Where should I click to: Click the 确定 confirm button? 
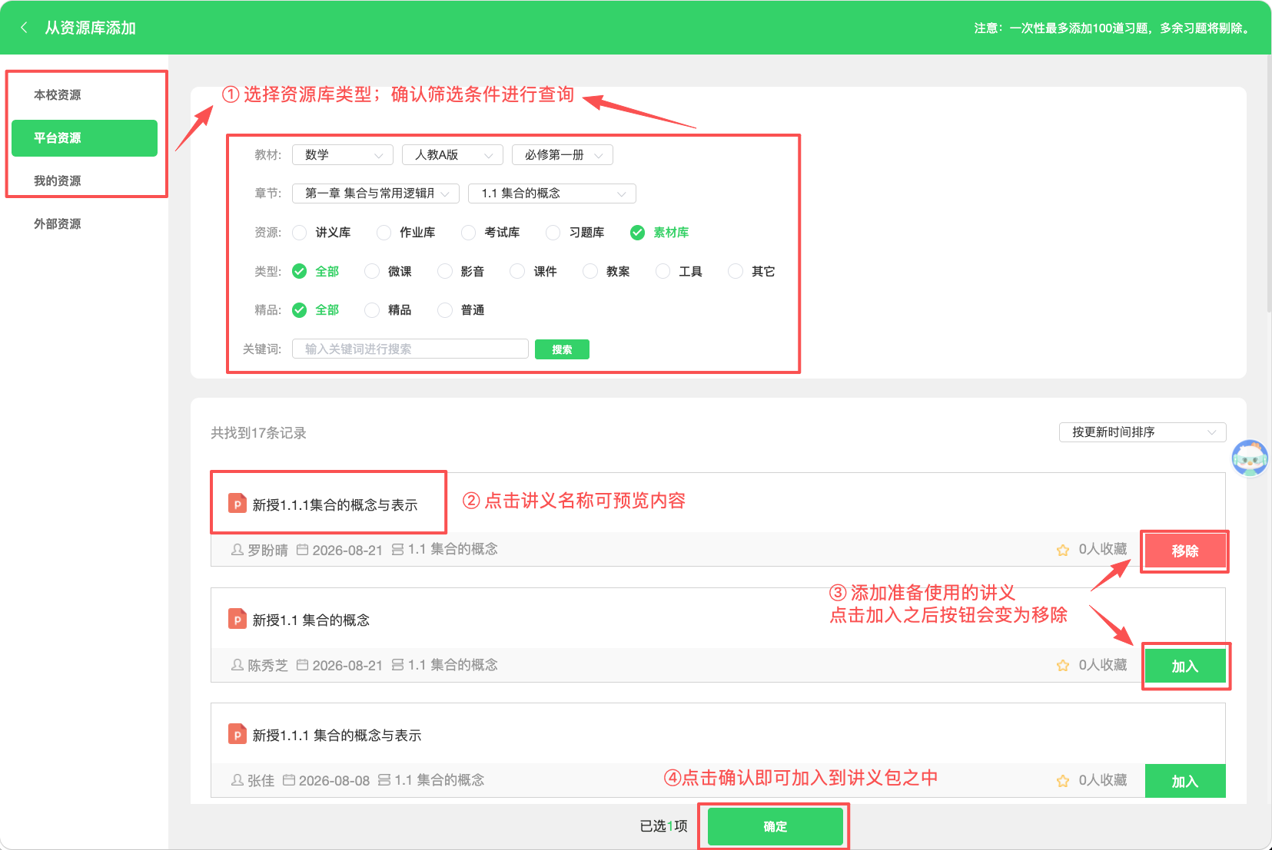click(775, 826)
